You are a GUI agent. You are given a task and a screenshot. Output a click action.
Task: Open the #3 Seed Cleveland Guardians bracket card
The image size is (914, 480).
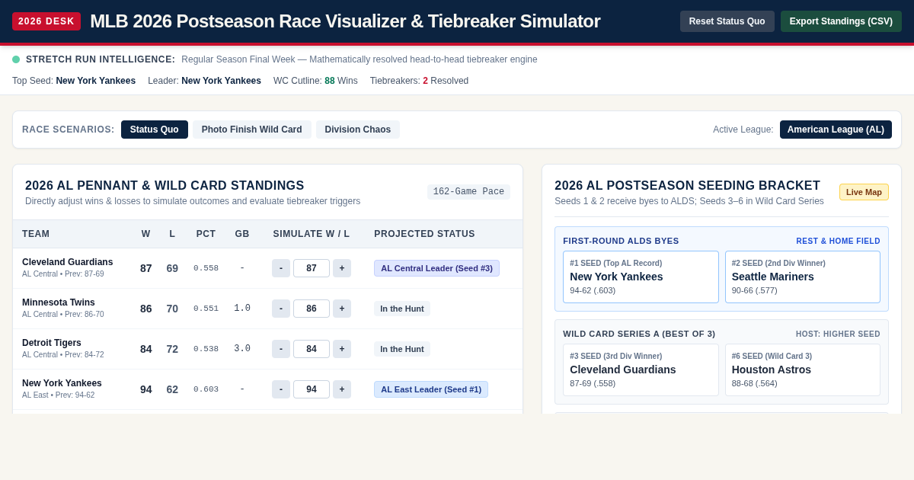coord(641,370)
